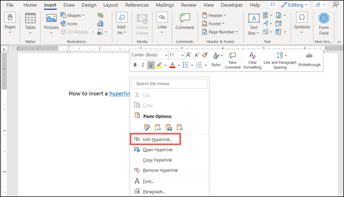Insert a new Comment from the ribbon
The height and width of the screenshot is (197, 344).
185,21
